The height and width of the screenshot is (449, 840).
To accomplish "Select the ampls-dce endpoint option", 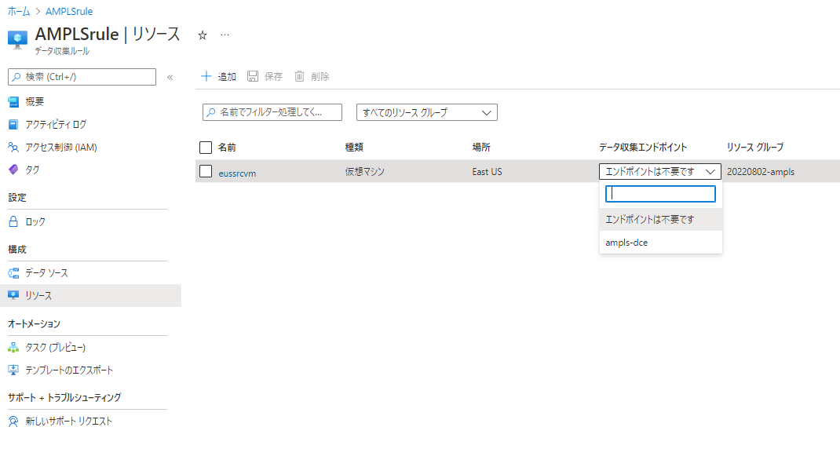I will pyautogui.click(x=661, y=243).
